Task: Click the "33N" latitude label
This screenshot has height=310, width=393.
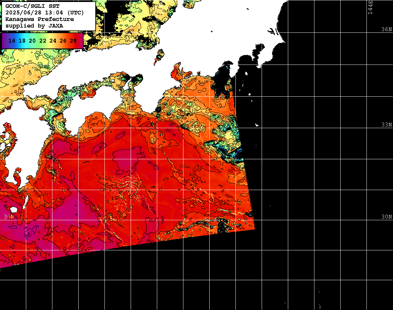Action: [x=386, y=125]
